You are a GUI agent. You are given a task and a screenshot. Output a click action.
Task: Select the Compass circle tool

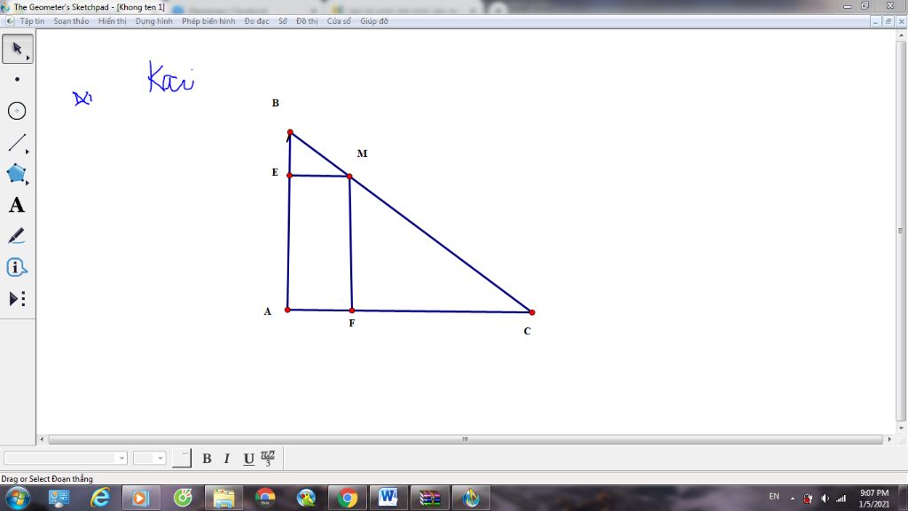pyautogui.click(x=18, y=111)
